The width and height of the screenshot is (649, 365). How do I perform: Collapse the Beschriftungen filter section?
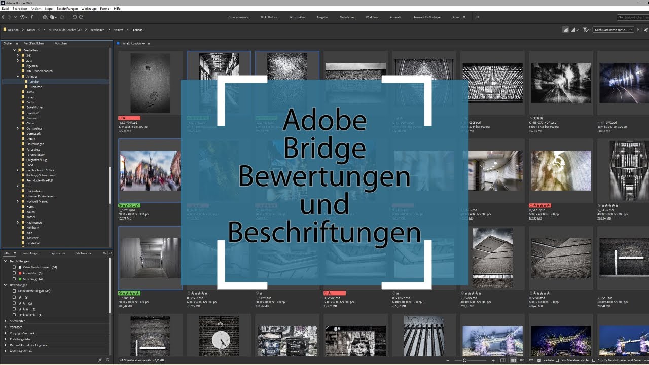pos(5,261)
